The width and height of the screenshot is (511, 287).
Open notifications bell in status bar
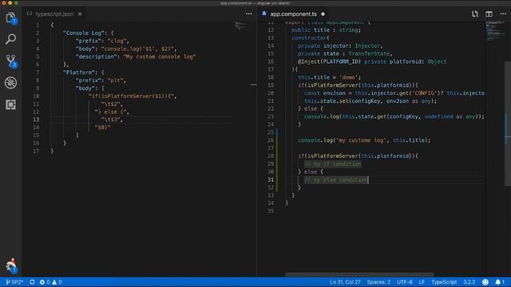[x=500, y=282]
